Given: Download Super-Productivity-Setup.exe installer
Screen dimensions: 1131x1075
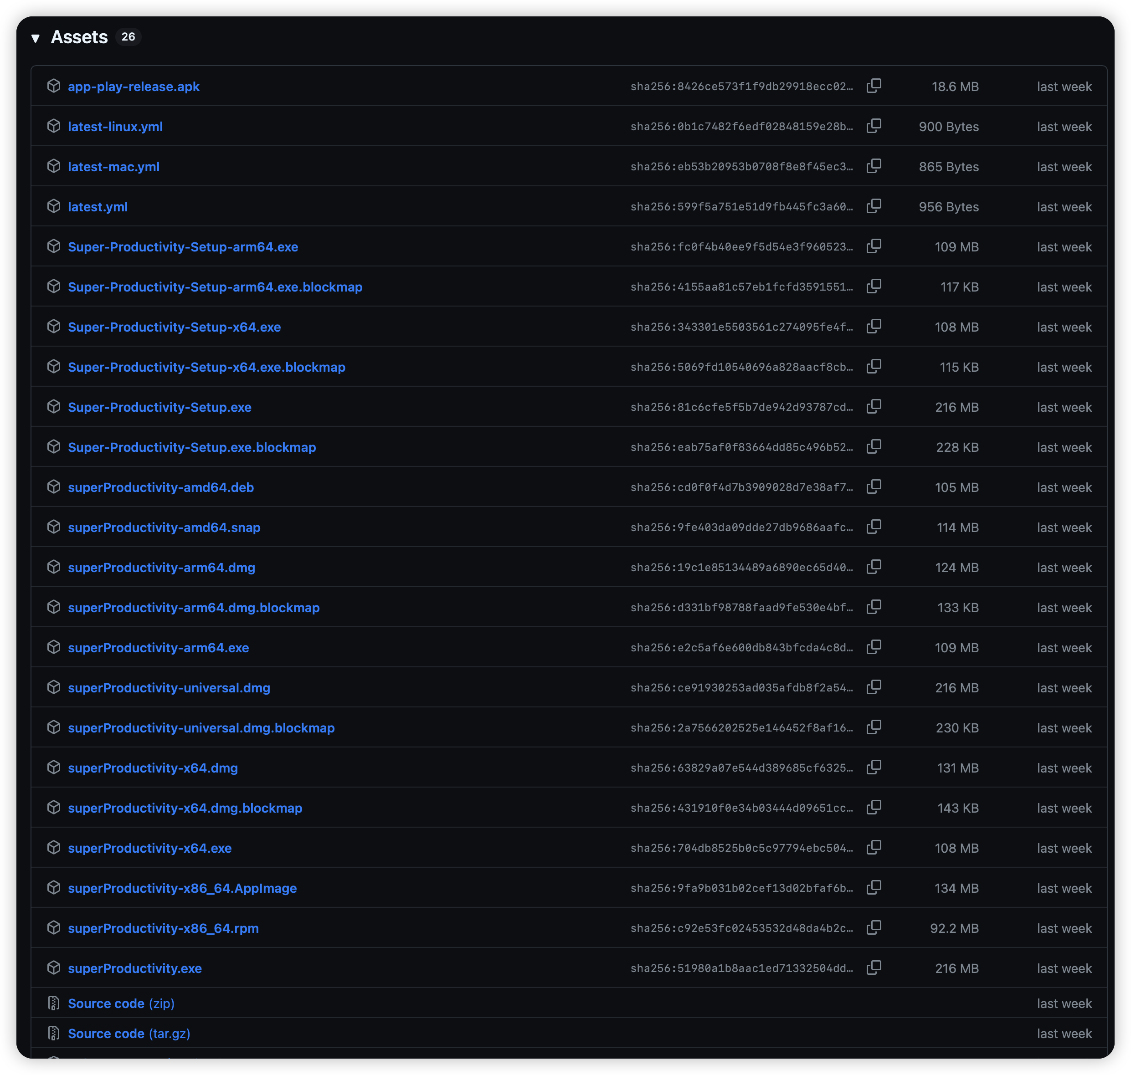Looking at the screenshot, I should [159, 407].
